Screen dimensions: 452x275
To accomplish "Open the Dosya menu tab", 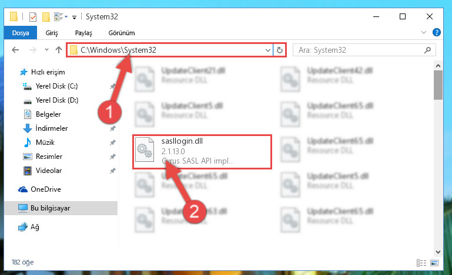I will [x=21, y=33].
